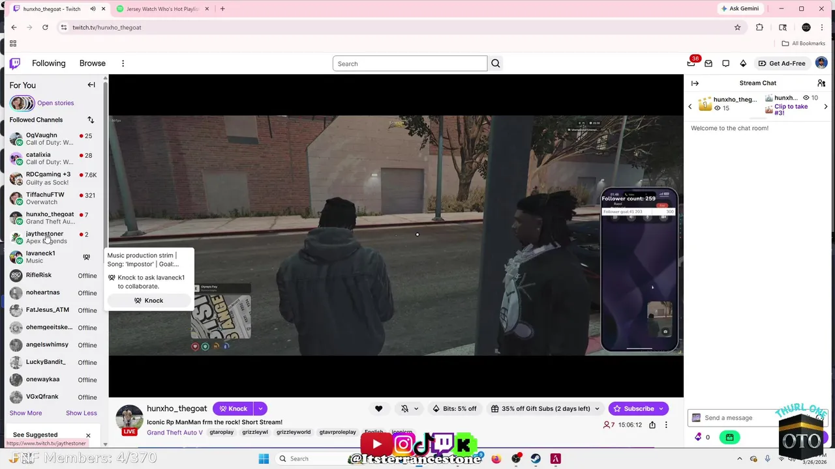Open the Twitch notifications inbox with 36 badge

[x=691, y=63]
